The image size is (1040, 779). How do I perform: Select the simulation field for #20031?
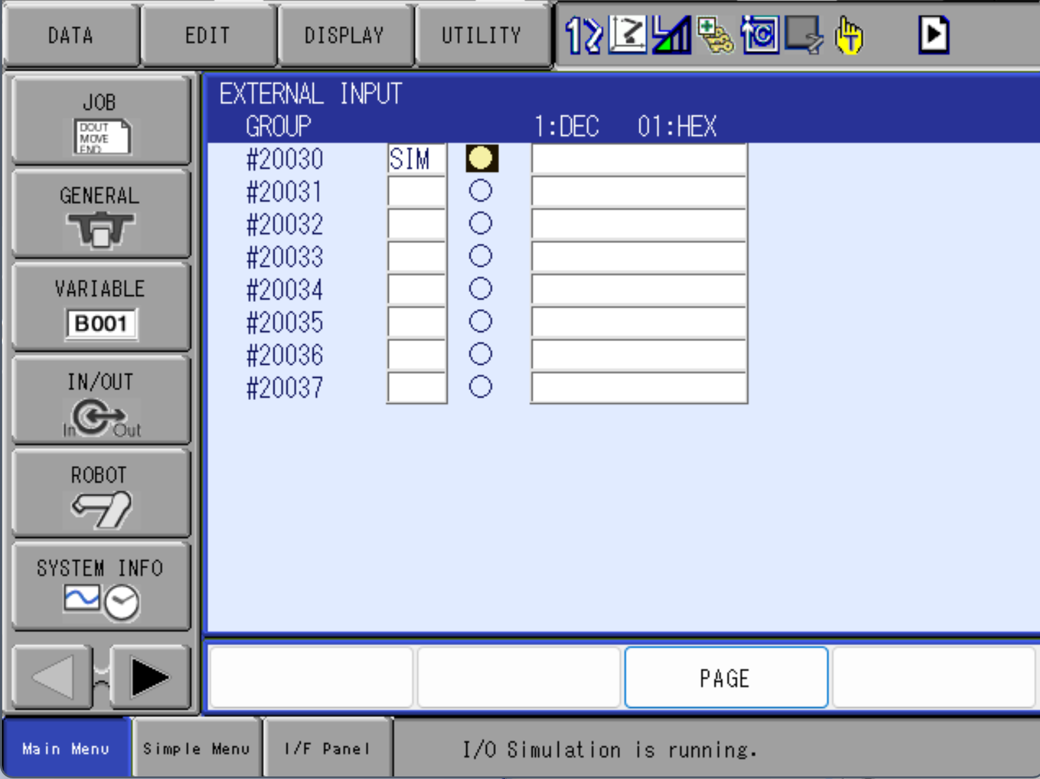417,191
